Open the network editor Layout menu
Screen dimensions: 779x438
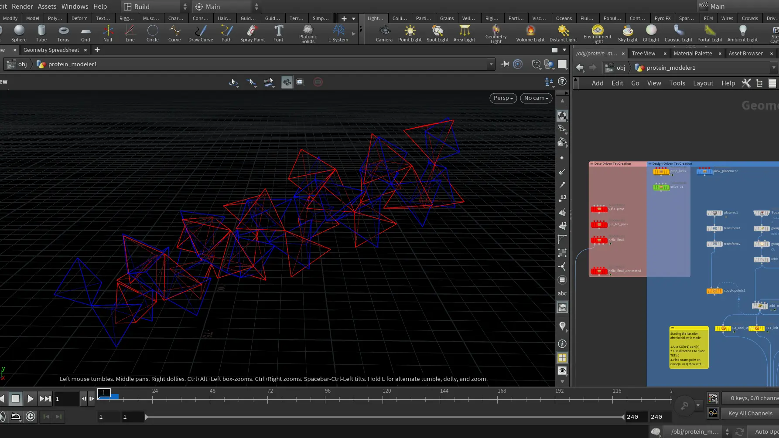[703, 83]
